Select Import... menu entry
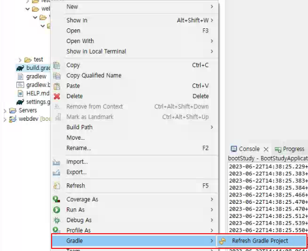Viewport: 308px width, 251px height. [135, 162]
